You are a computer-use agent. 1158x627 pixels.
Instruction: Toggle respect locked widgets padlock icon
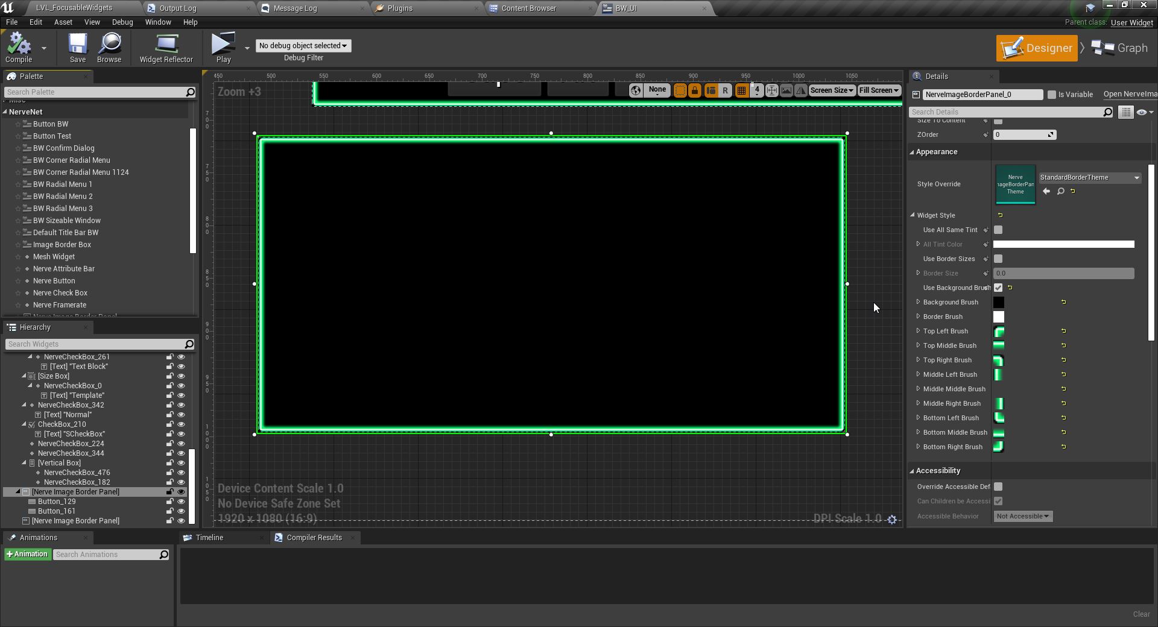click(x=695, y=90)
